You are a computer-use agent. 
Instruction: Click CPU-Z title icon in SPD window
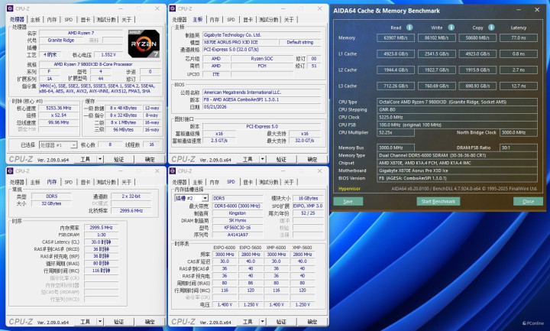click(172, 171)
